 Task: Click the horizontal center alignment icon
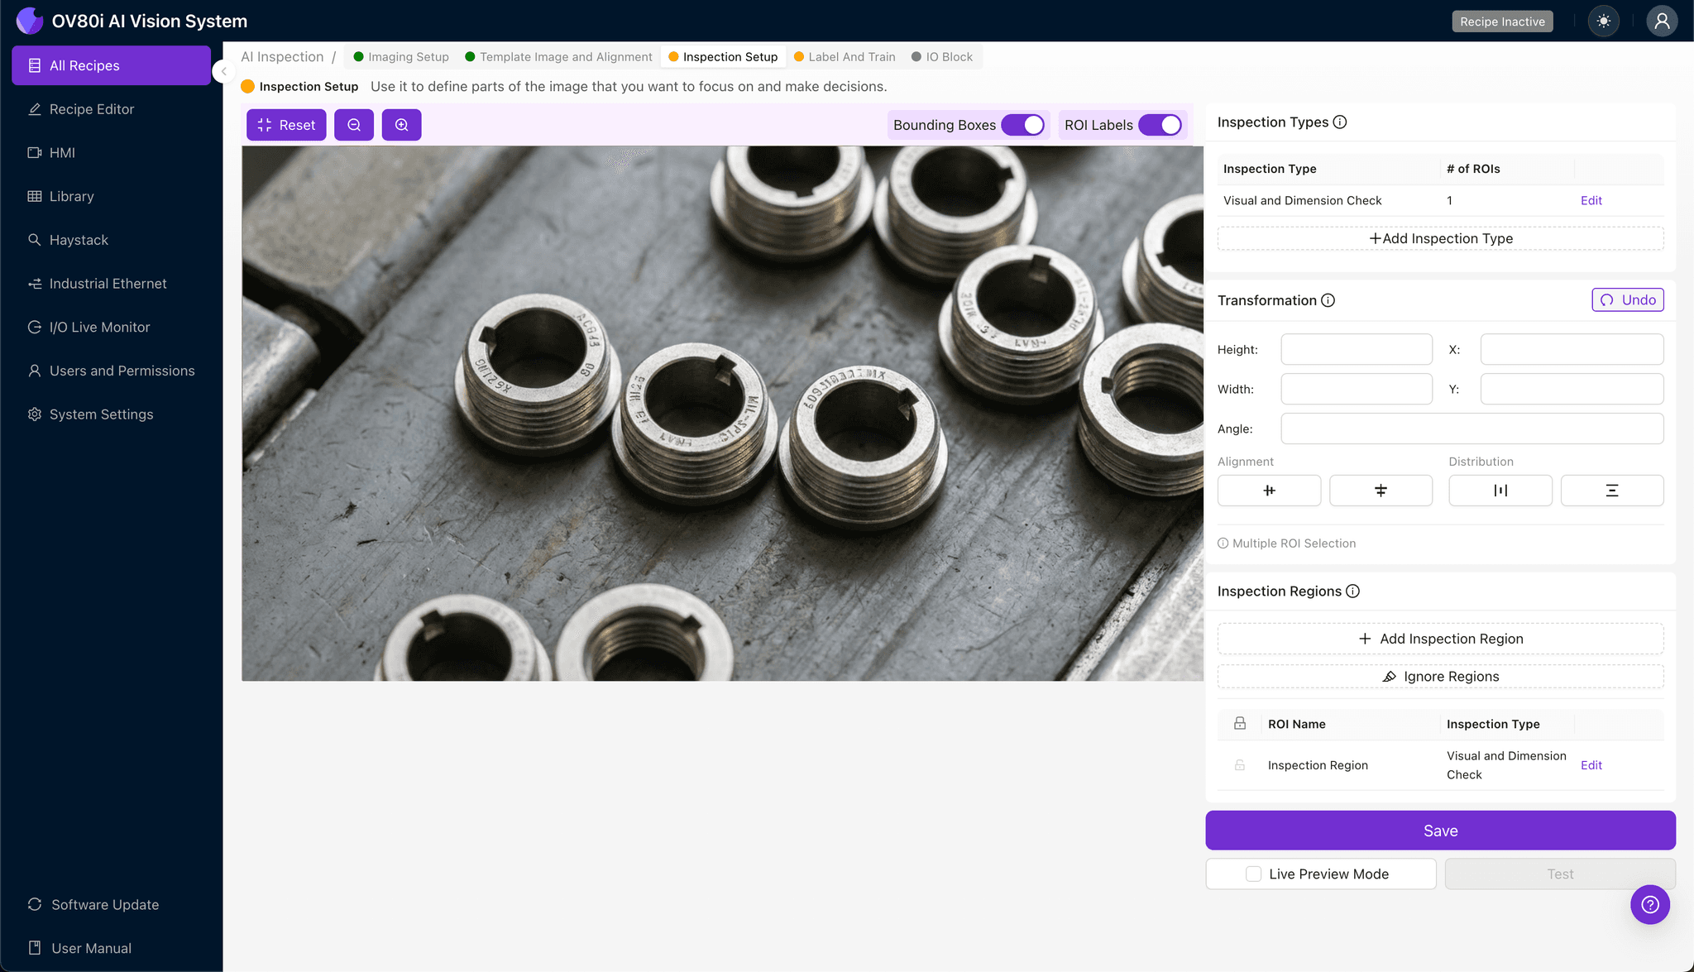click(1269, 491)
